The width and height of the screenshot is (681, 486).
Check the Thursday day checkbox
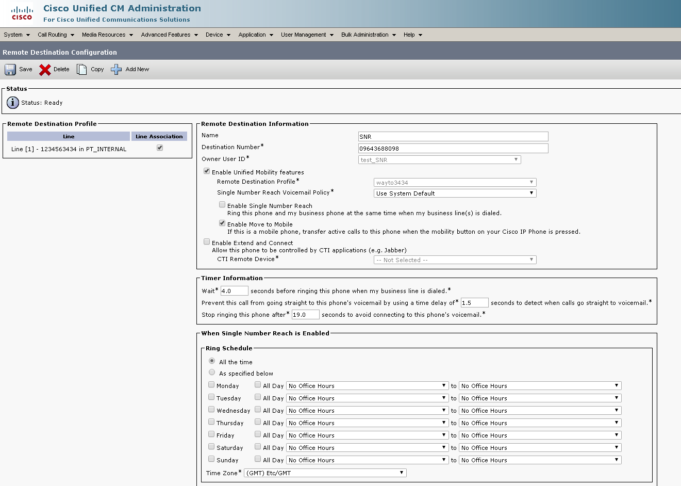click(211, 422)
